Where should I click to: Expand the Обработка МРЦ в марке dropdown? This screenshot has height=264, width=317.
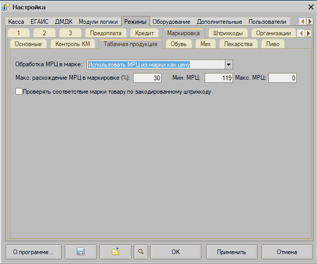coord(228,65)
